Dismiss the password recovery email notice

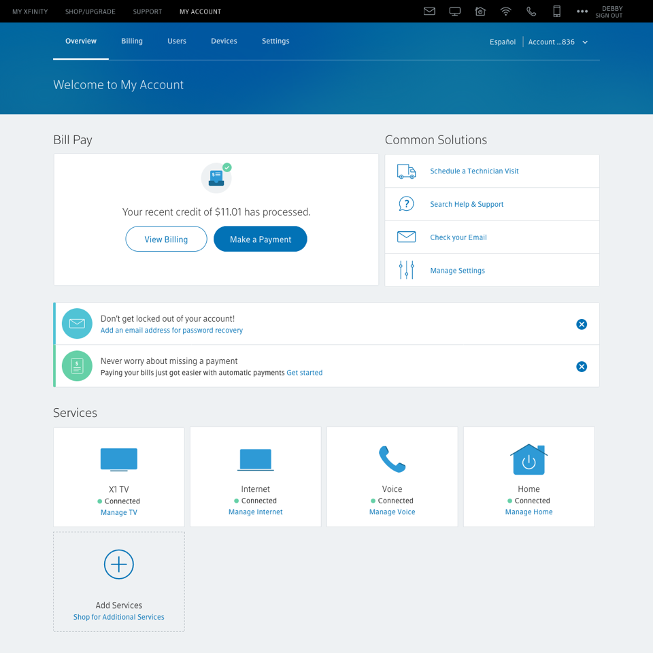[x=582, y=324]
